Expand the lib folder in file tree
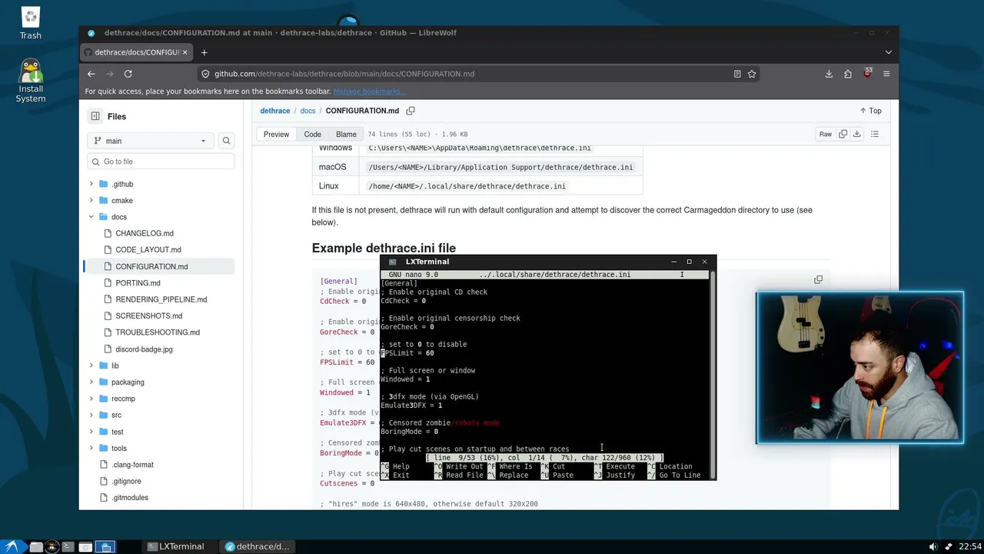 (x=91, y=365)
